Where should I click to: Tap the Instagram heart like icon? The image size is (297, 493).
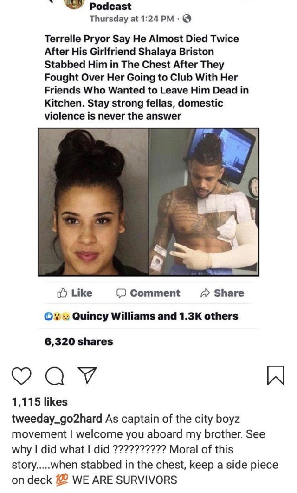(21, 375)
